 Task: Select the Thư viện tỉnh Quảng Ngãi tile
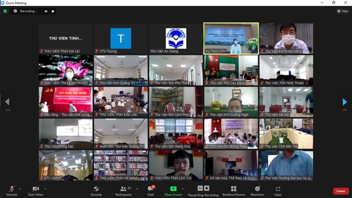coord(231,102)
